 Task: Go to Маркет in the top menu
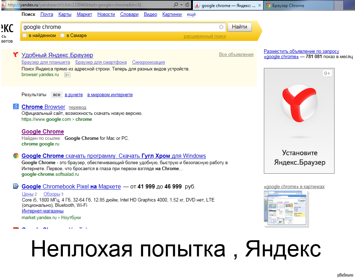(x=84, y=14)
